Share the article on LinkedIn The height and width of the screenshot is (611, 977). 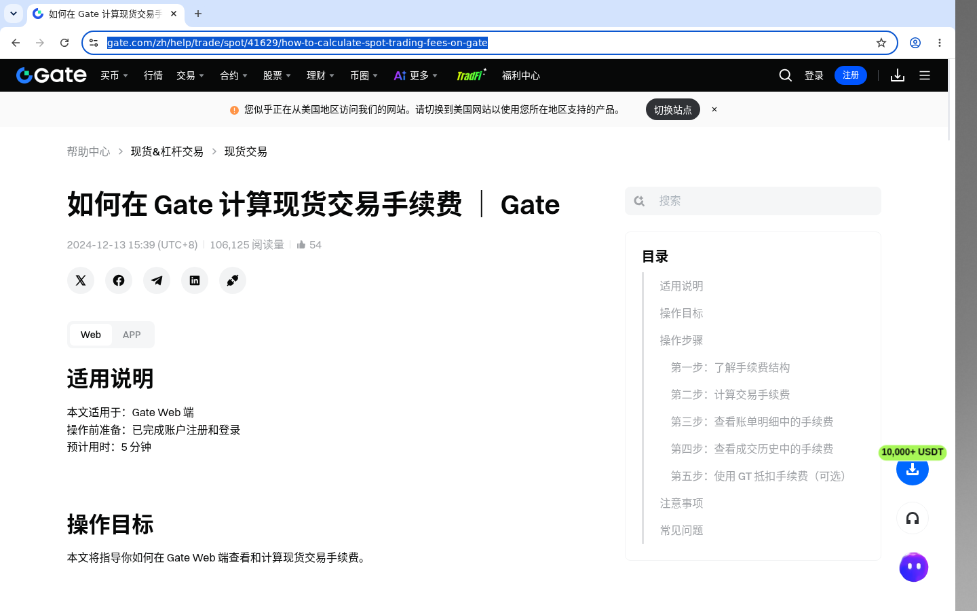tap(195, 280)
